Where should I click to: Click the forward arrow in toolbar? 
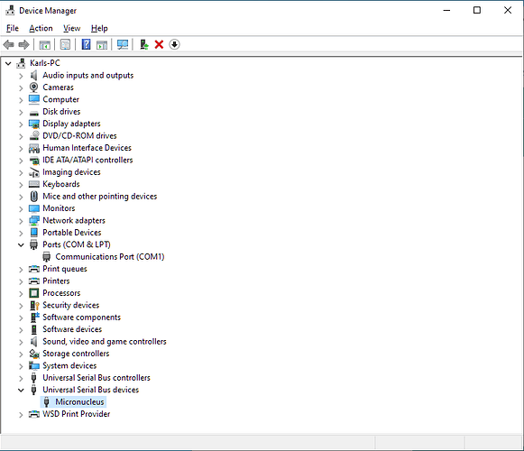(x=23, y=44)
